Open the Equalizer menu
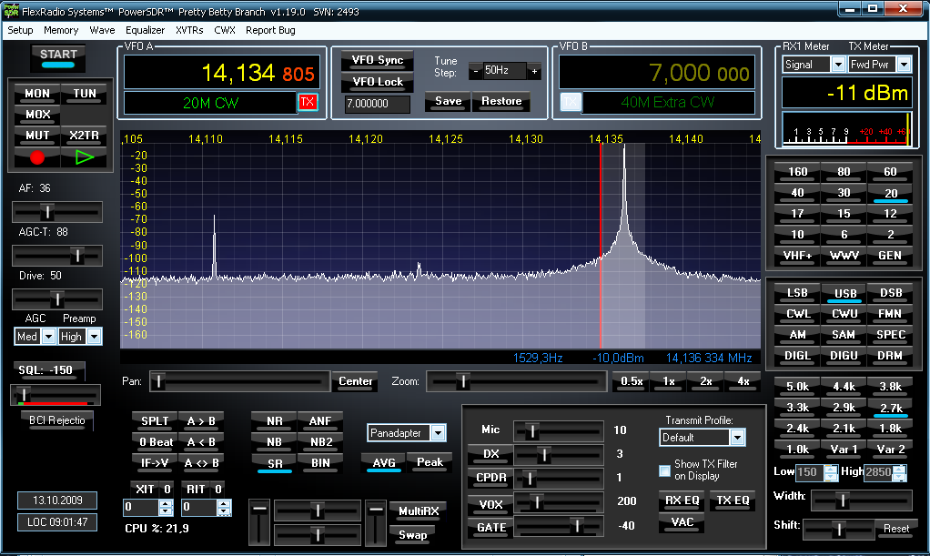The image size is (930, 556). click(x=145, y=30)
